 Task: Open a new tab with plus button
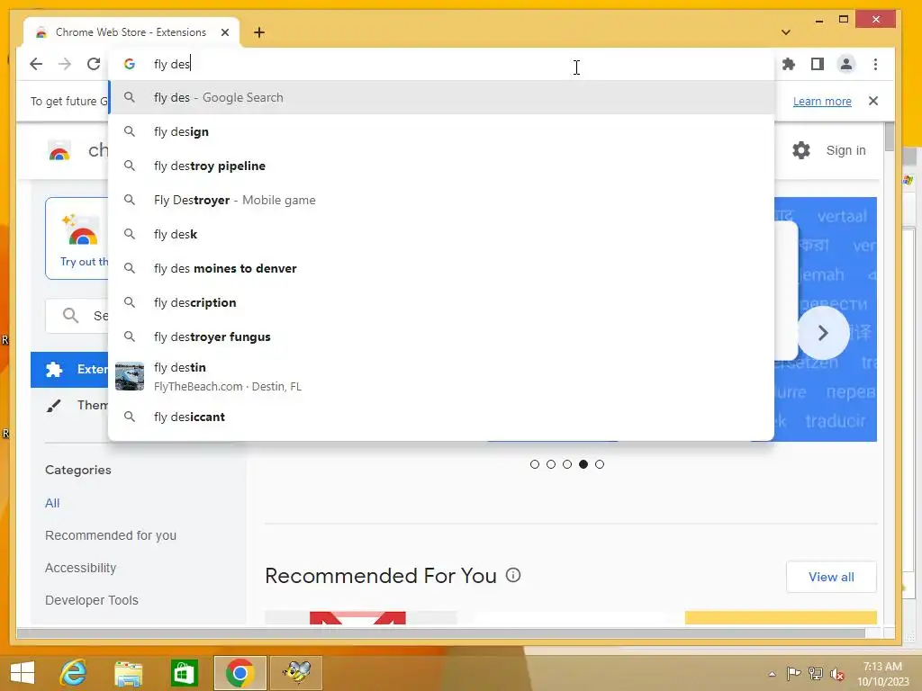pos(259,32)
